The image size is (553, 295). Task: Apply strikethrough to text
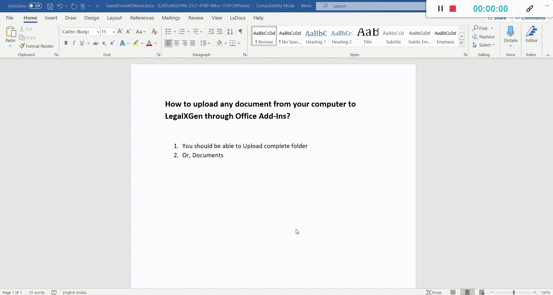[96, 43]
